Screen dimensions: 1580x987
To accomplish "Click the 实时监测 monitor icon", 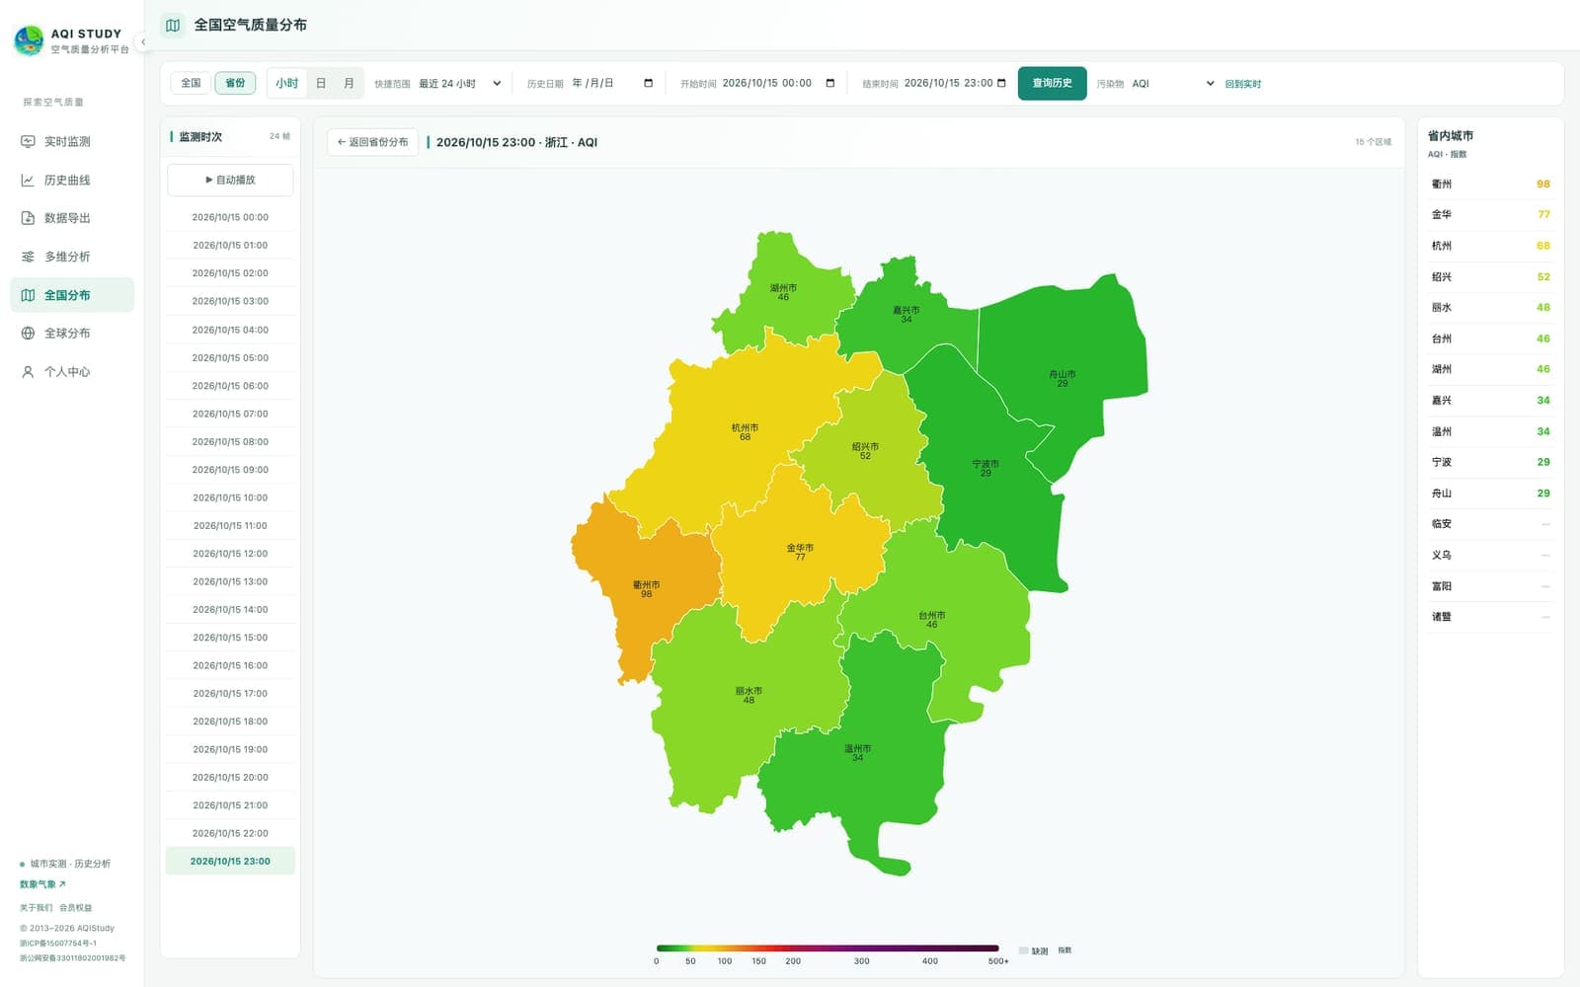I will [28, 141].
